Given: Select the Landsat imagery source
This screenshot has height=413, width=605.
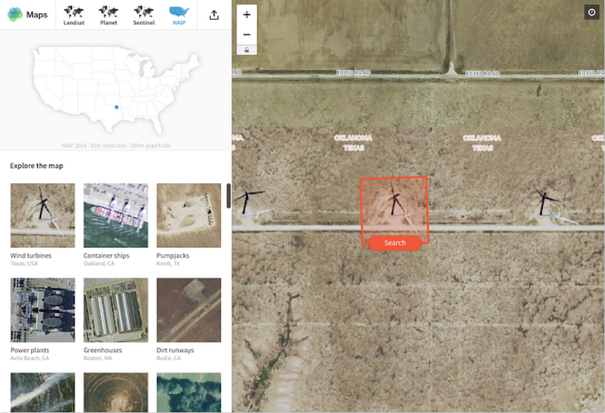Looking at the screenshot, I should [73, 15].
